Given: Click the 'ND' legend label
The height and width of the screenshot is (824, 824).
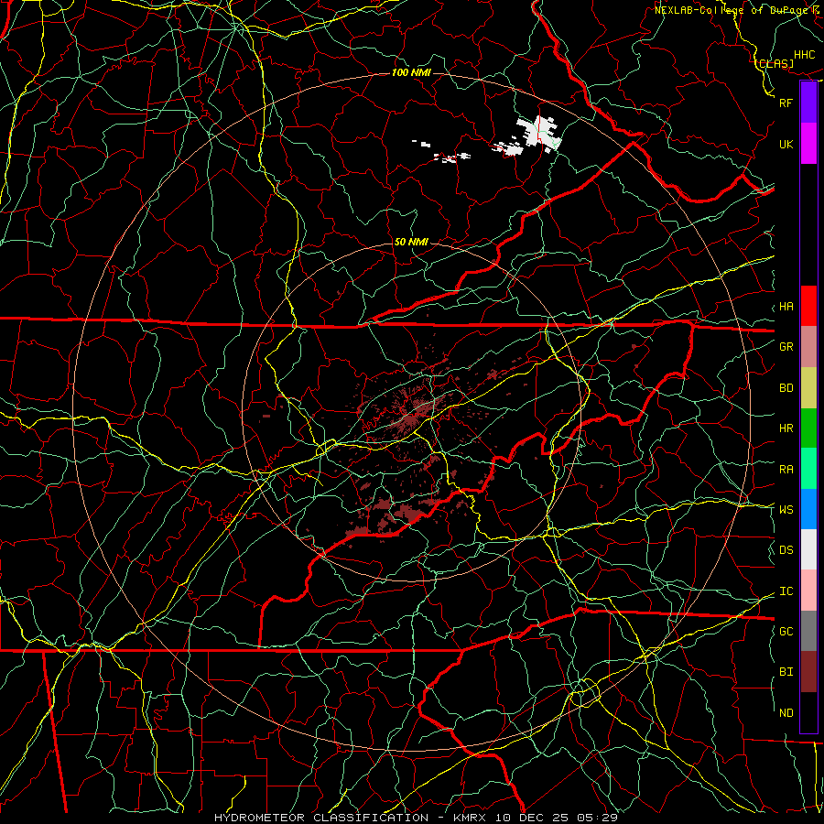Looking at the screenshot, I should tap(786, 713).
